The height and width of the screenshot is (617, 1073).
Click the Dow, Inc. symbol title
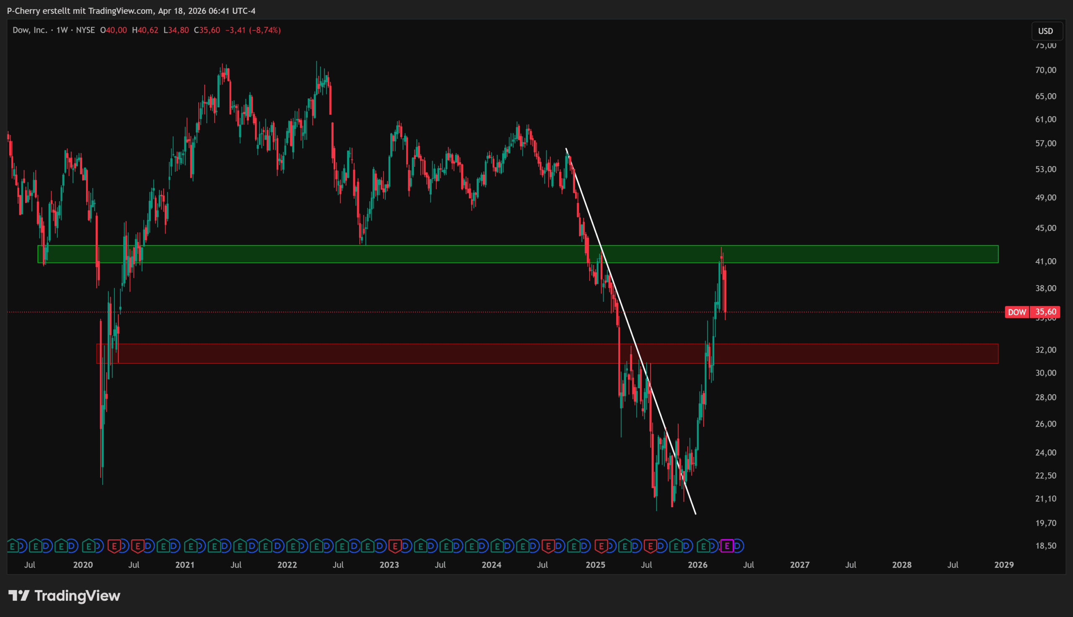(x=30, y=30)
